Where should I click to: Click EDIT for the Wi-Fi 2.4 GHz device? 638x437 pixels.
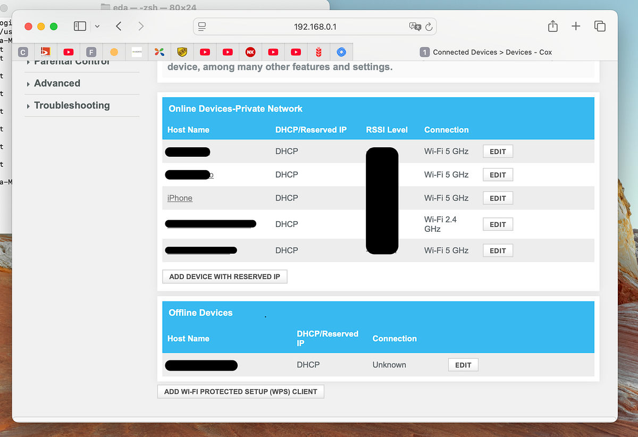498,224
